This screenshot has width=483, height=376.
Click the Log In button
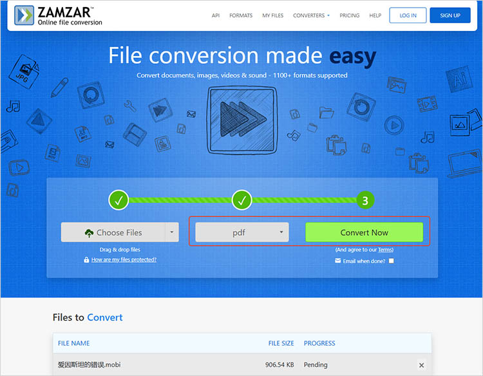pyautogui.click(x=408, y=15)
